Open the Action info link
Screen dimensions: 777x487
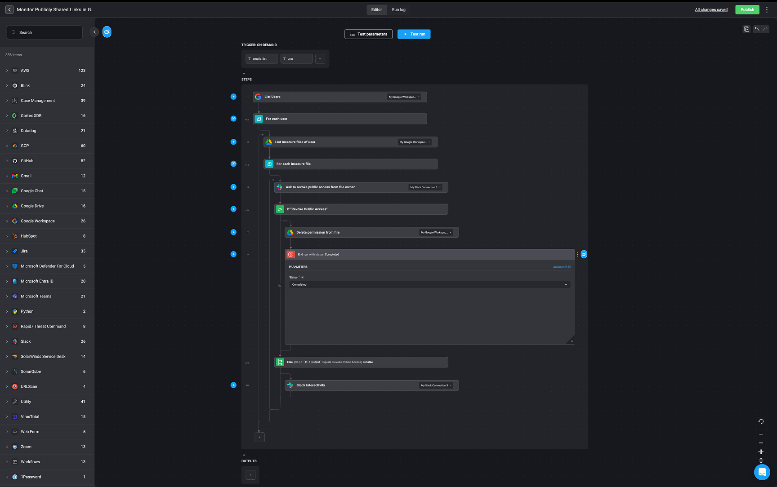point(562,267)
